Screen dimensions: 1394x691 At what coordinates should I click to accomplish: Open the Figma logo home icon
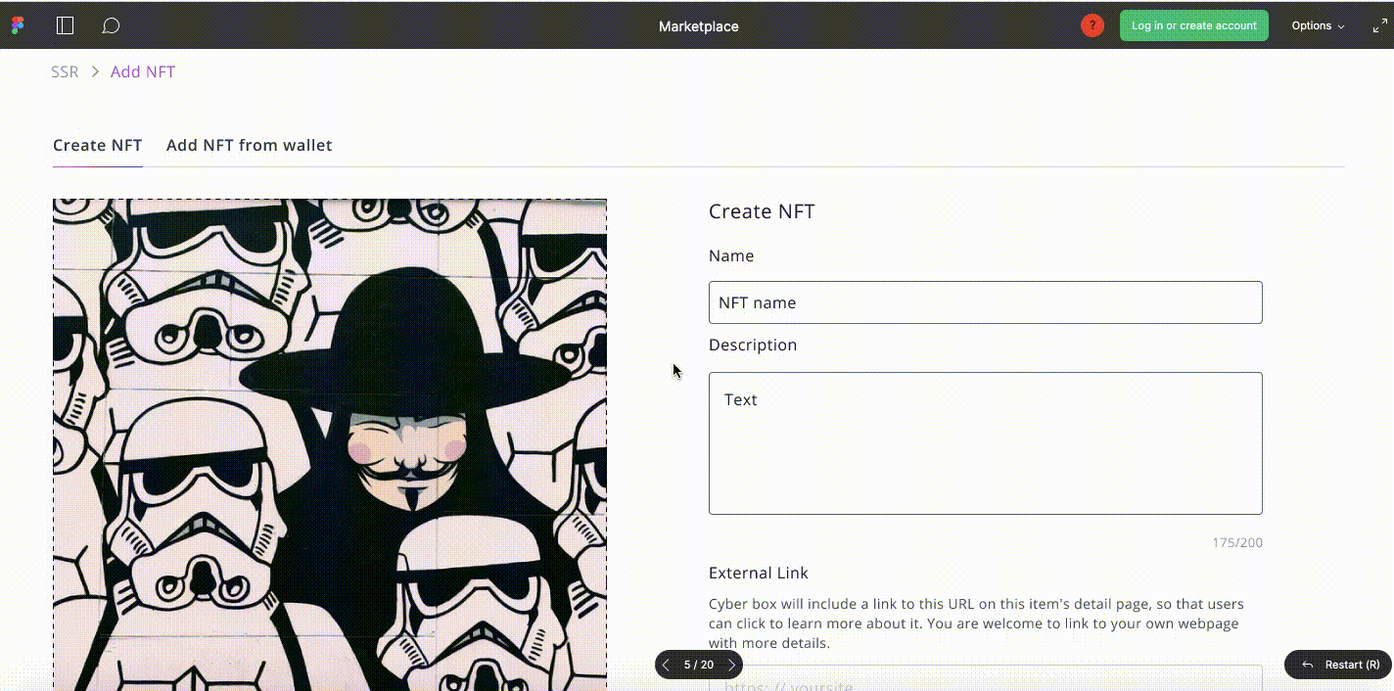coord(18,25)
